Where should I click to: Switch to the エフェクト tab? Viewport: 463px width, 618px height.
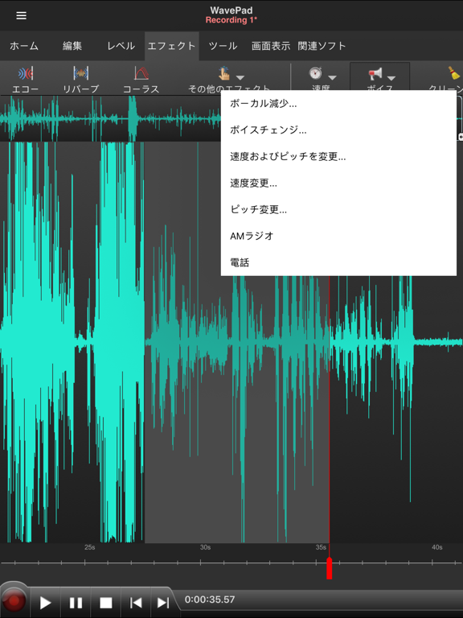click(x=172, y=46)
